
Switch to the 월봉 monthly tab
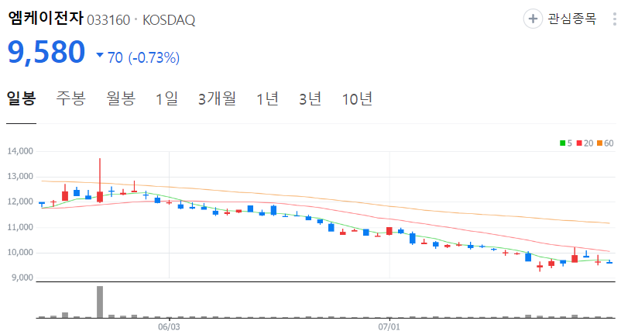point(121,98)
